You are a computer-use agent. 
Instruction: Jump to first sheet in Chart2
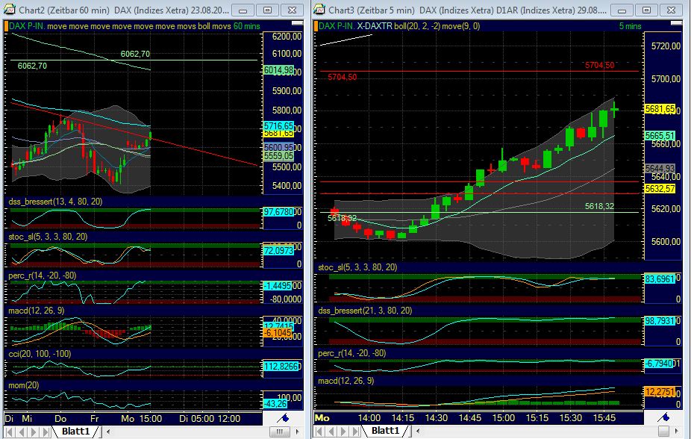point(9,432)
